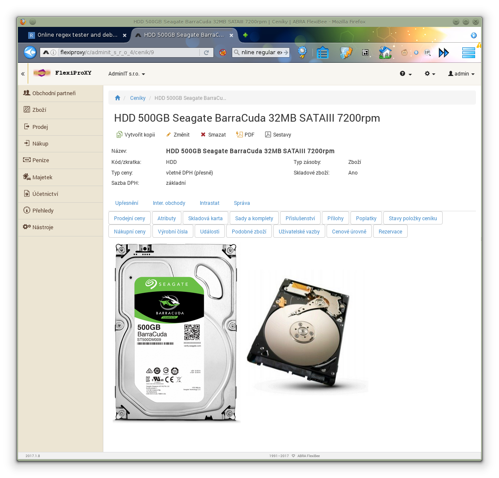The image size is (499, 478).
Task: Open Podobné zboží button
Action: [x=249, y=231]
